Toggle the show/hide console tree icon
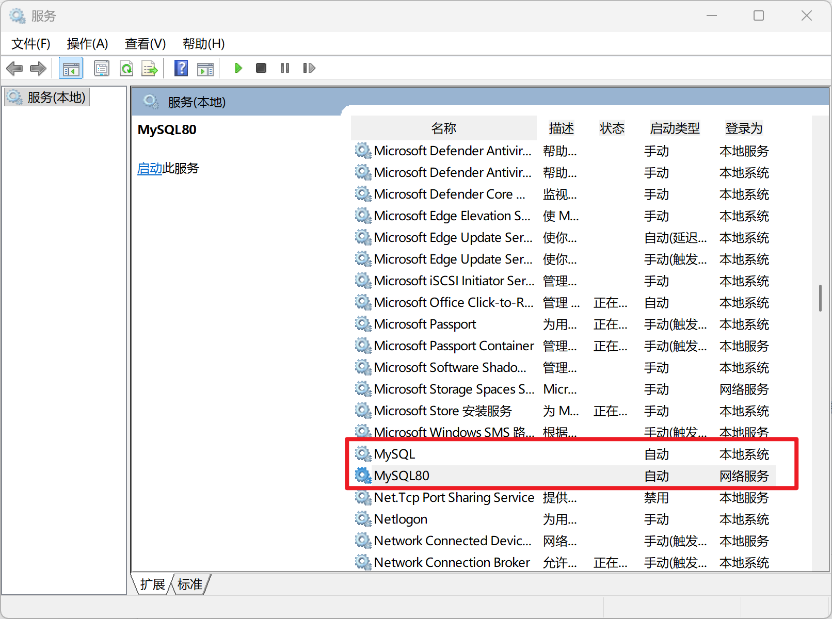Viewport: 832px width, 619px height. click(71, 68)
